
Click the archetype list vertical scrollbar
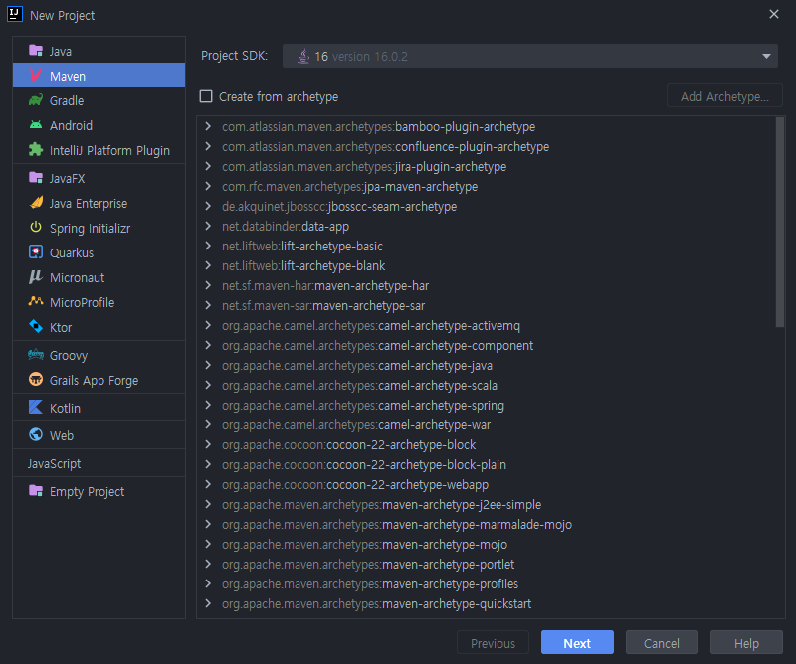(x=780, y=223)
